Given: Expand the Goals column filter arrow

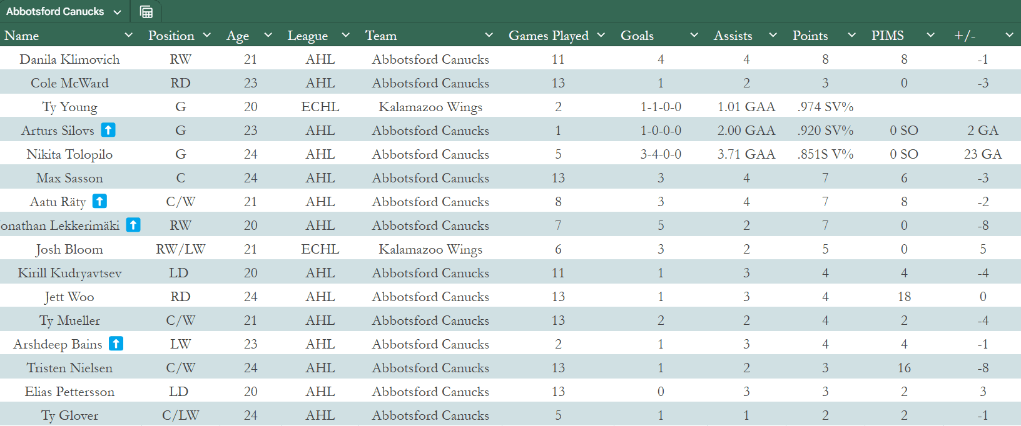Looking at the screenshot, I should click(x=694, y=35).
